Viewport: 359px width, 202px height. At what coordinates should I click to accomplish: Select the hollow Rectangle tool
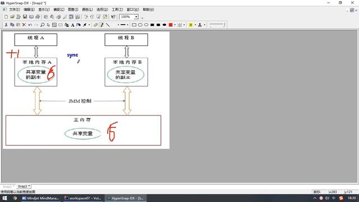click(134, 25)
